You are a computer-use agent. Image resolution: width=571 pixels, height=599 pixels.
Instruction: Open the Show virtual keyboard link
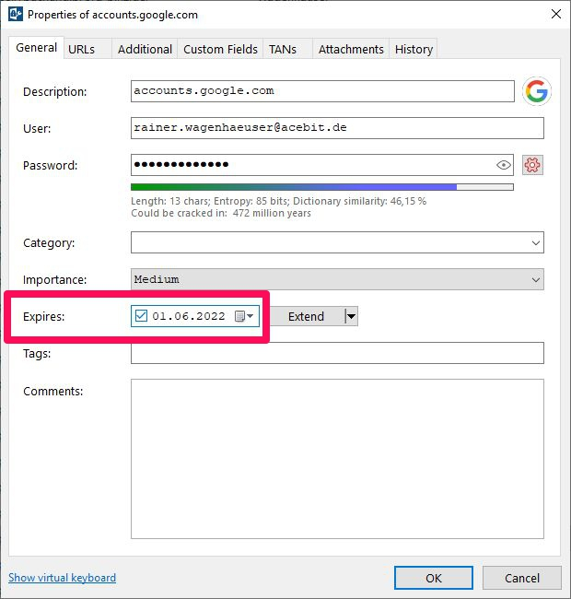pyautogui.click(x=63, y=578)
